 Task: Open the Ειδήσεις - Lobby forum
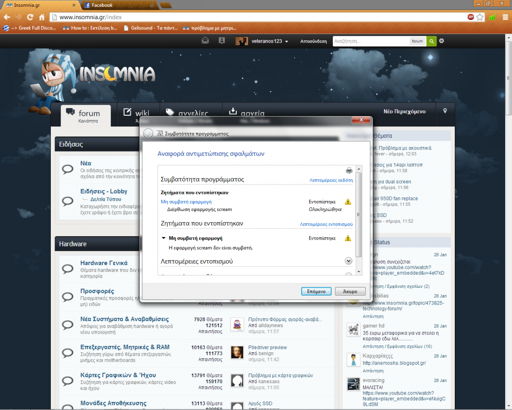click(x=104, y=191)
